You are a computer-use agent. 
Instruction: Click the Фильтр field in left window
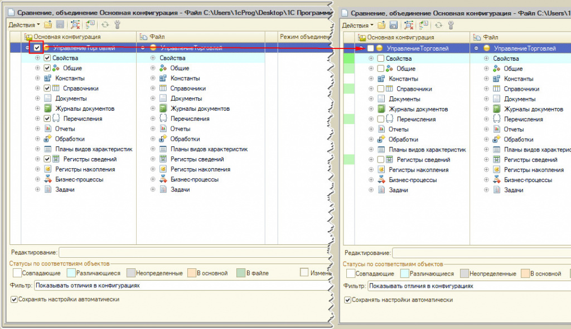(182, 286)
